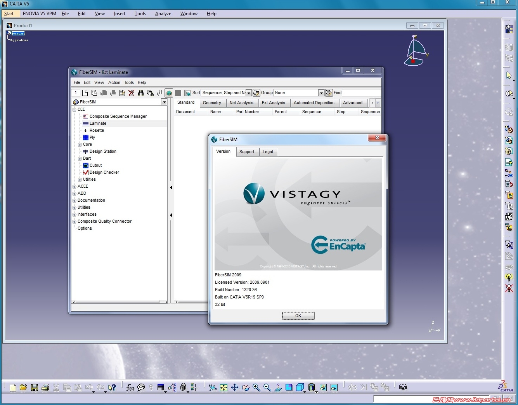Click the green cube icon in the FiberSIM toolbar
This screenshot has width=518, height=405.
(x=169, y=93)
